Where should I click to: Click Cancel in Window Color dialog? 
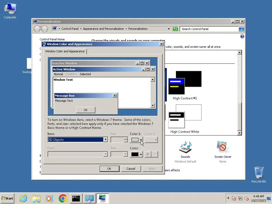tap(131, 169)
